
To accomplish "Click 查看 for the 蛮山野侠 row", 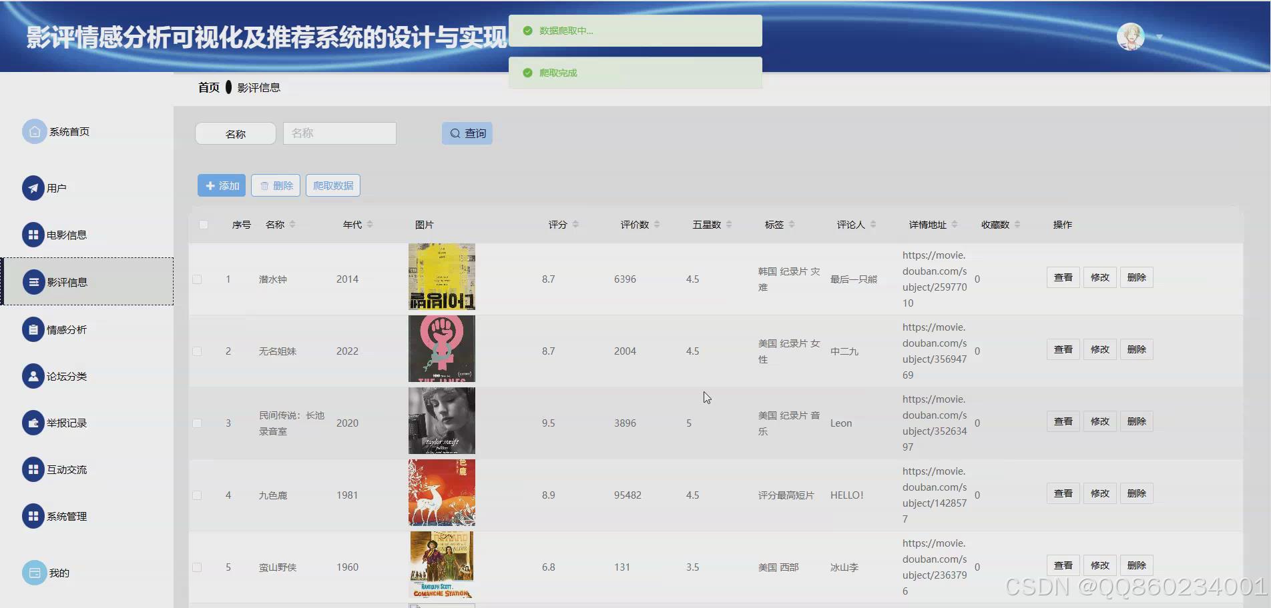I will (x=1063, y=565).
